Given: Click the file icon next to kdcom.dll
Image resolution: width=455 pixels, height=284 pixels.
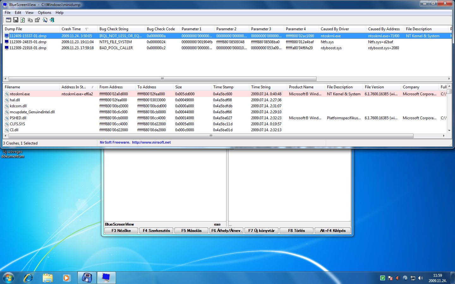Looking at the screenshot, I should click(7, 106).
